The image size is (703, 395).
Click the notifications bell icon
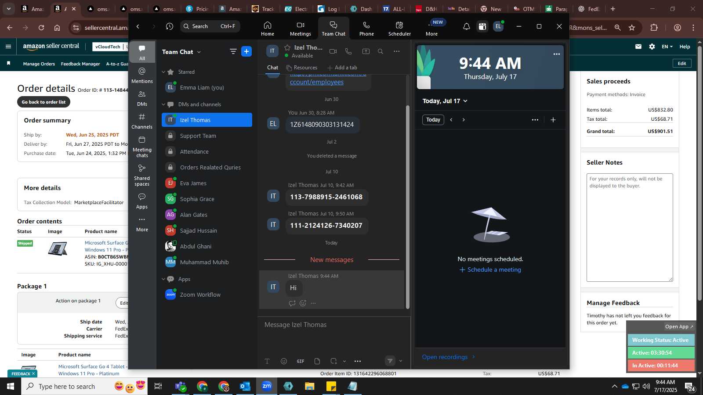467,26
